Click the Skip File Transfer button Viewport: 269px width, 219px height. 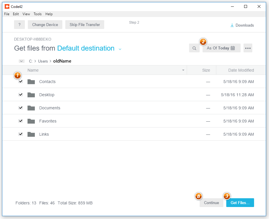[x=85, y=25]
